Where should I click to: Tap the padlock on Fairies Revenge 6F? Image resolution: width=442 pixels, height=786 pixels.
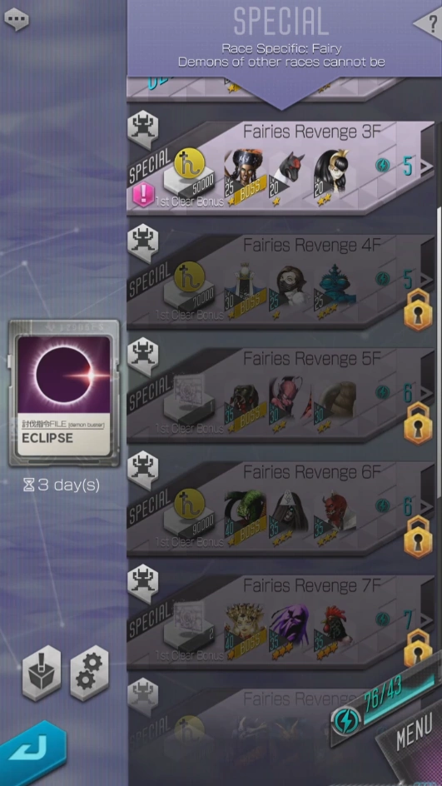(x=418, y=537)
